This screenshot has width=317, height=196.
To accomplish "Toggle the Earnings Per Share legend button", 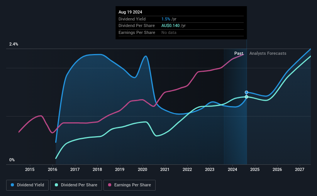I will (x=129, y=185).
